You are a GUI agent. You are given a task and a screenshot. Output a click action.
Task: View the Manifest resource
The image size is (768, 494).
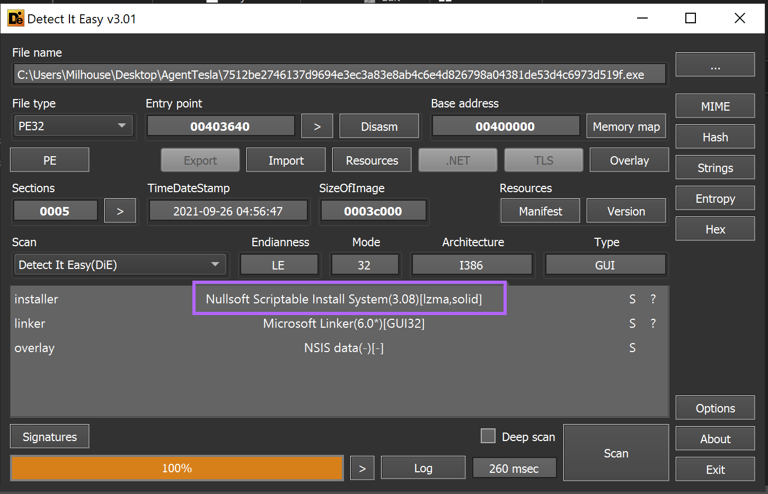(540, 211)
